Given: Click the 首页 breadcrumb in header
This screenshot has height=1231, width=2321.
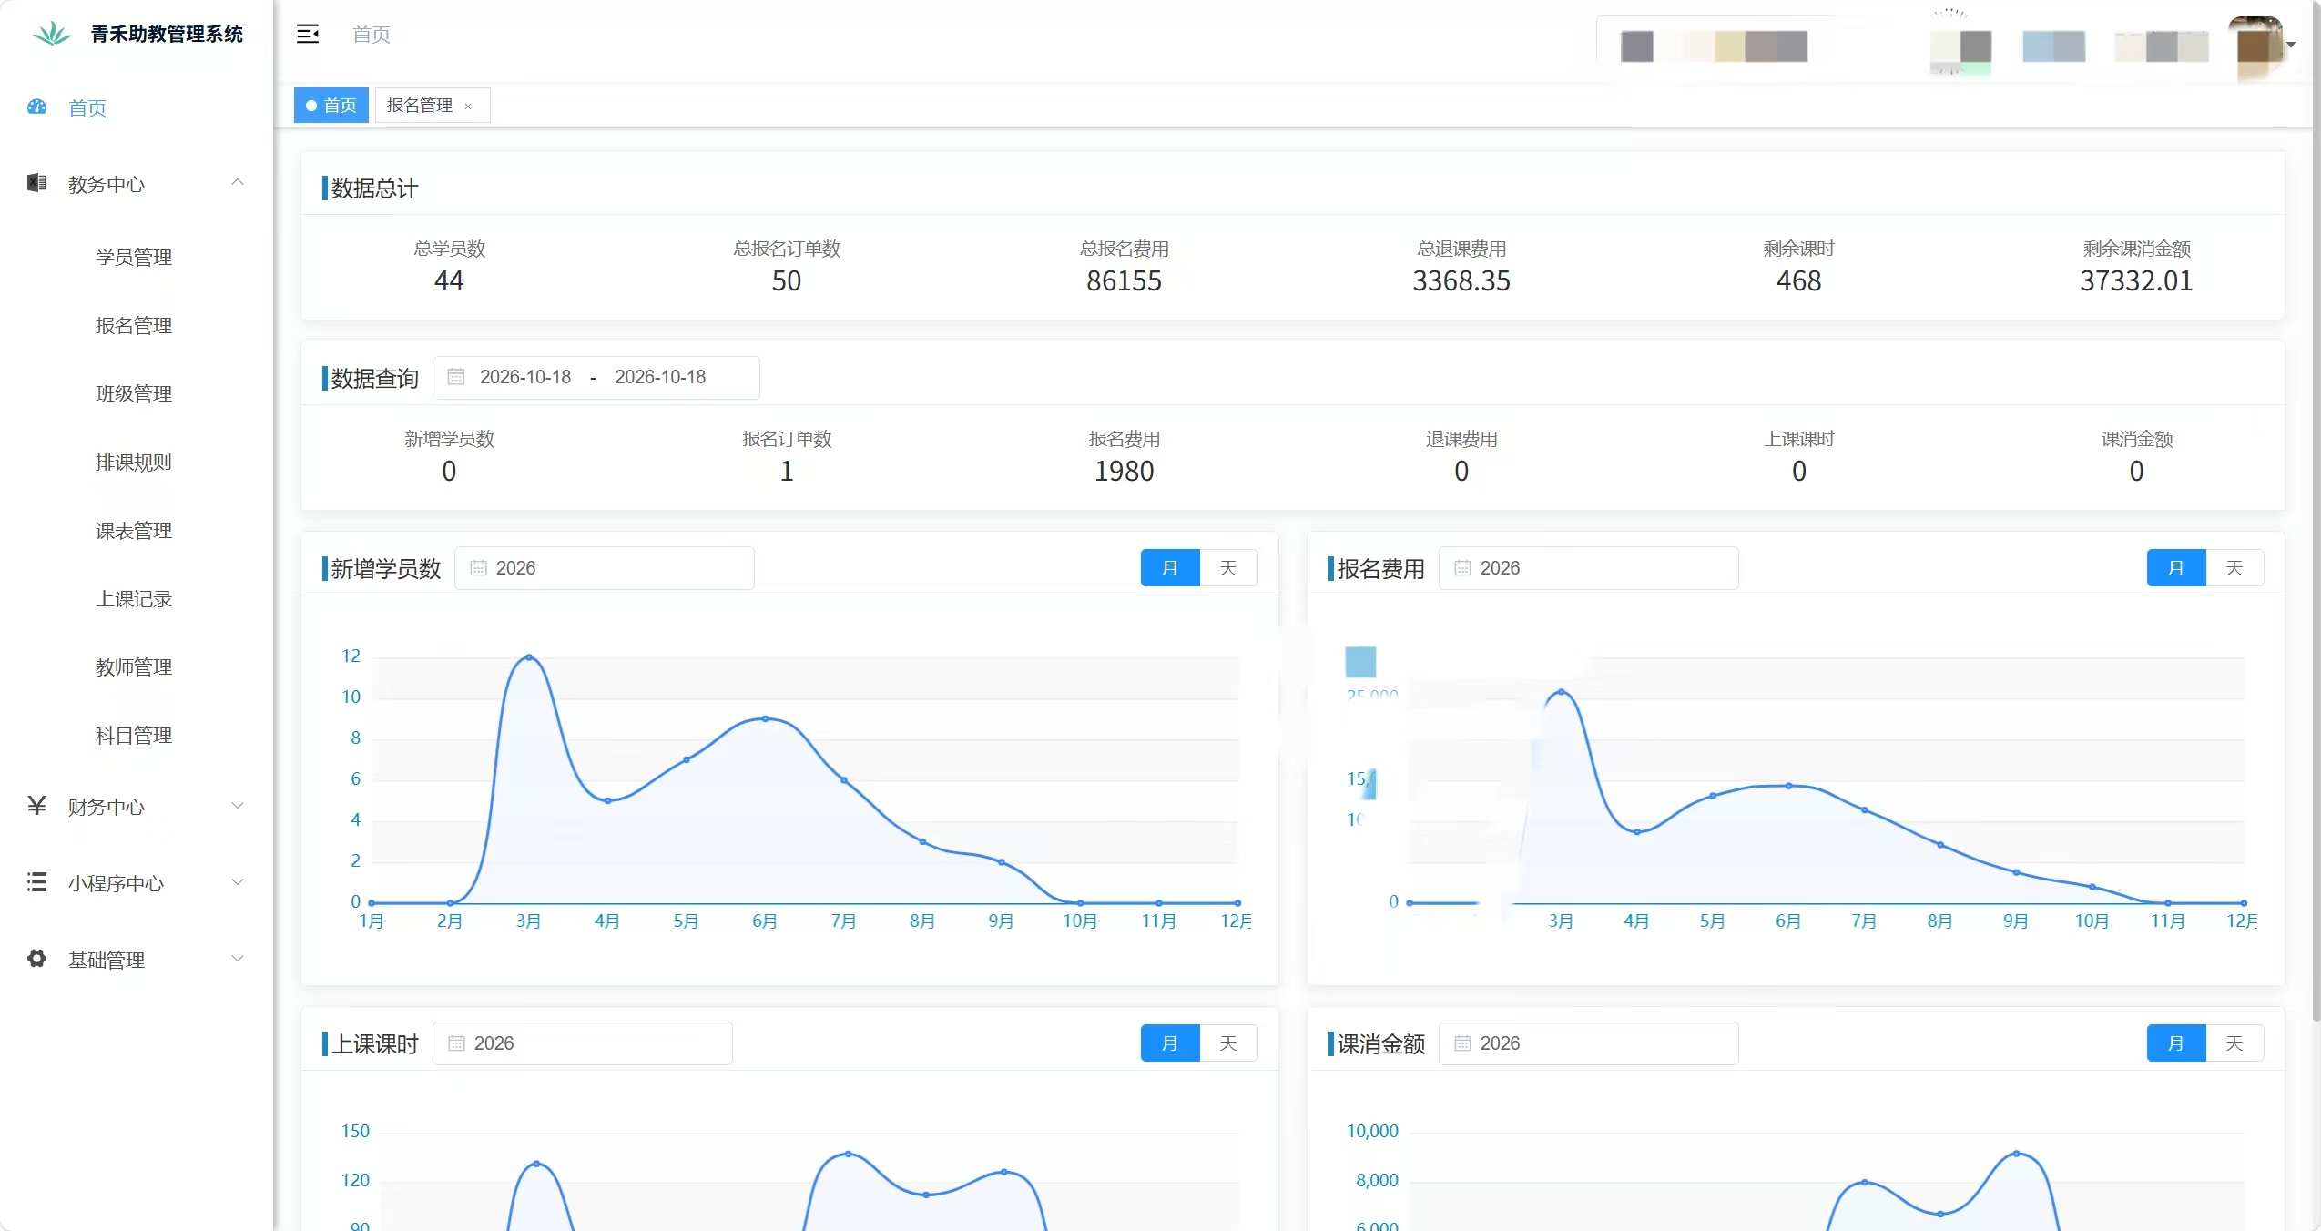Looking at the screenshot, I should coord(372,35).
